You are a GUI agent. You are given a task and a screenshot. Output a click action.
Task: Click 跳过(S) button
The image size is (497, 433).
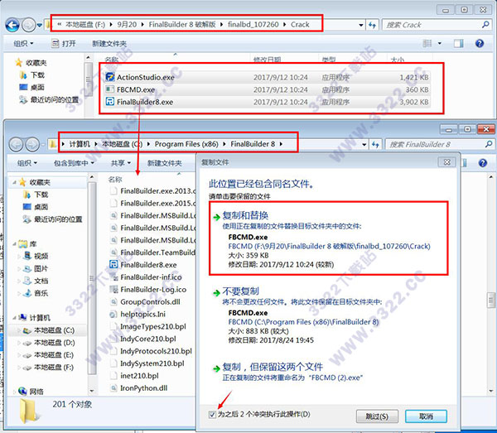377,416
